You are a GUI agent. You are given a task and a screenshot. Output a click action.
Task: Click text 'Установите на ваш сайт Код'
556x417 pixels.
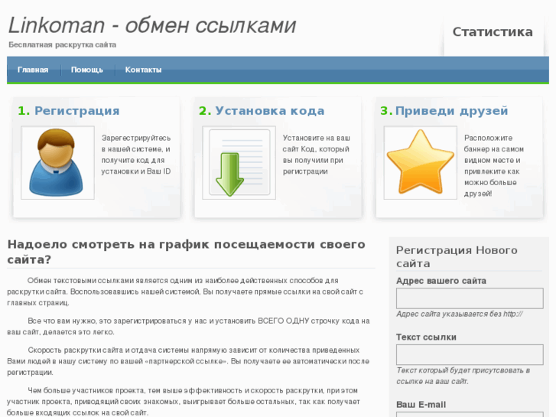tap(317, 155)
